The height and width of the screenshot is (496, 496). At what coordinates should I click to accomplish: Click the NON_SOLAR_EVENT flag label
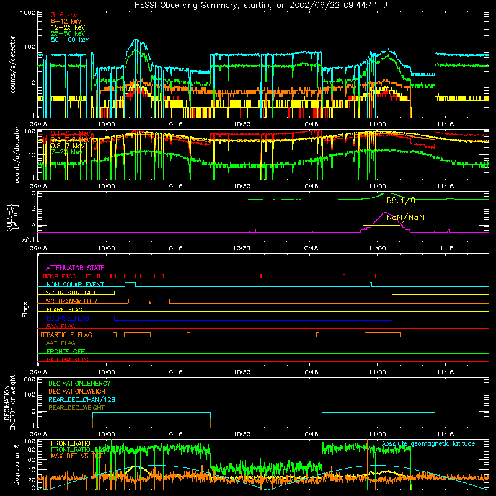coord(75,285)
